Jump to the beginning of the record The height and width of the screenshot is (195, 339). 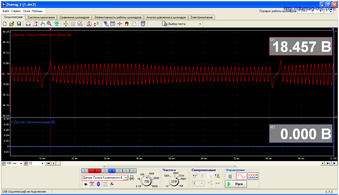(48, 163)
